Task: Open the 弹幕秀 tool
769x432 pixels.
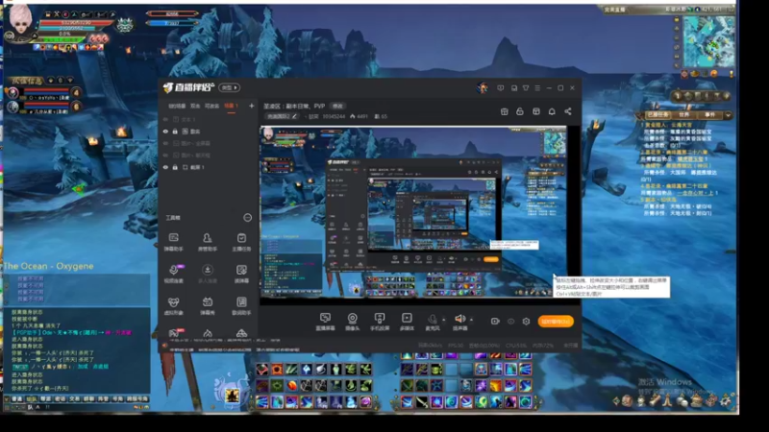Action: point(208,305)
